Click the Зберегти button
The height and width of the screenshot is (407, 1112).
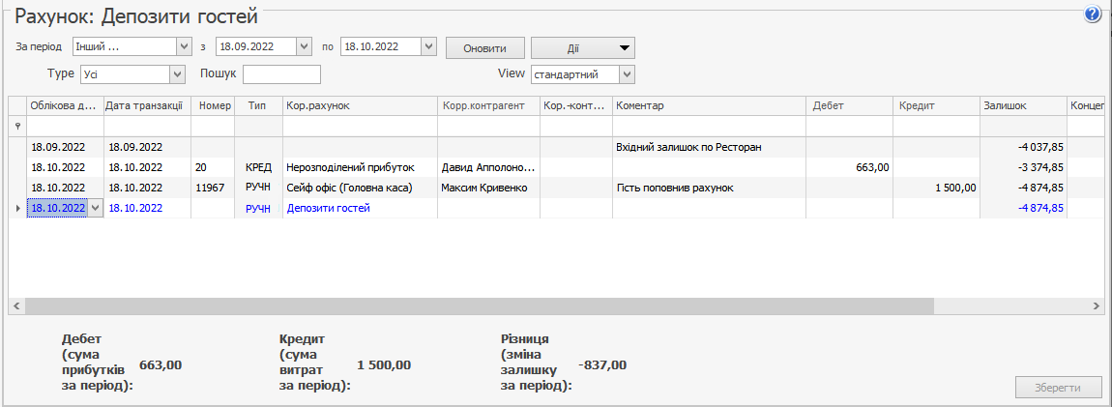[x=1058, y=388]
